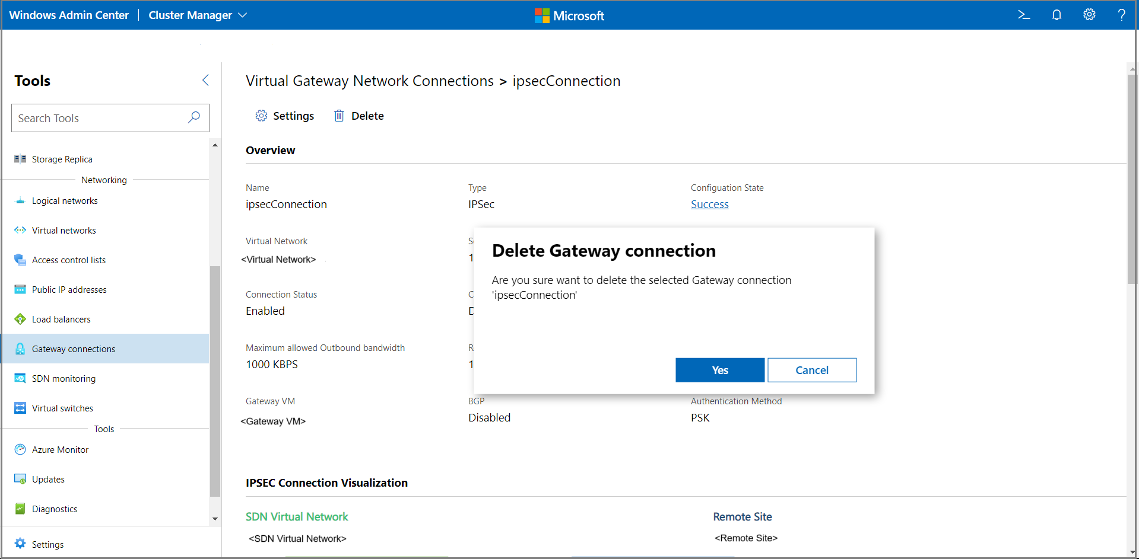Open the notifications bell
Viewport: 1139px width, 559px height.
[x=1056, y=15]
